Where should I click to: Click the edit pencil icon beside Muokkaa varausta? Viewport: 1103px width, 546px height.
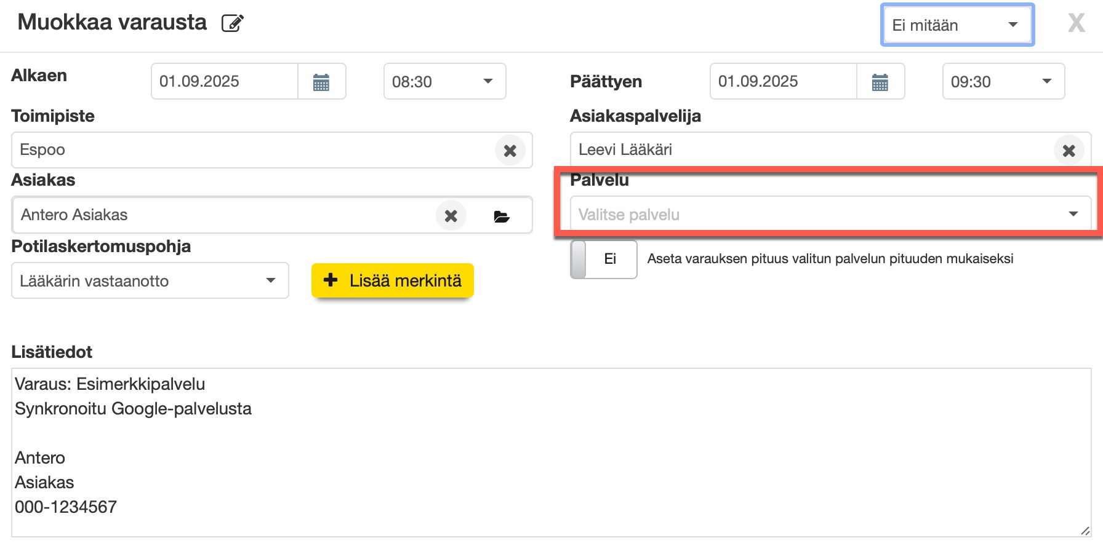[x=232, y=23]
